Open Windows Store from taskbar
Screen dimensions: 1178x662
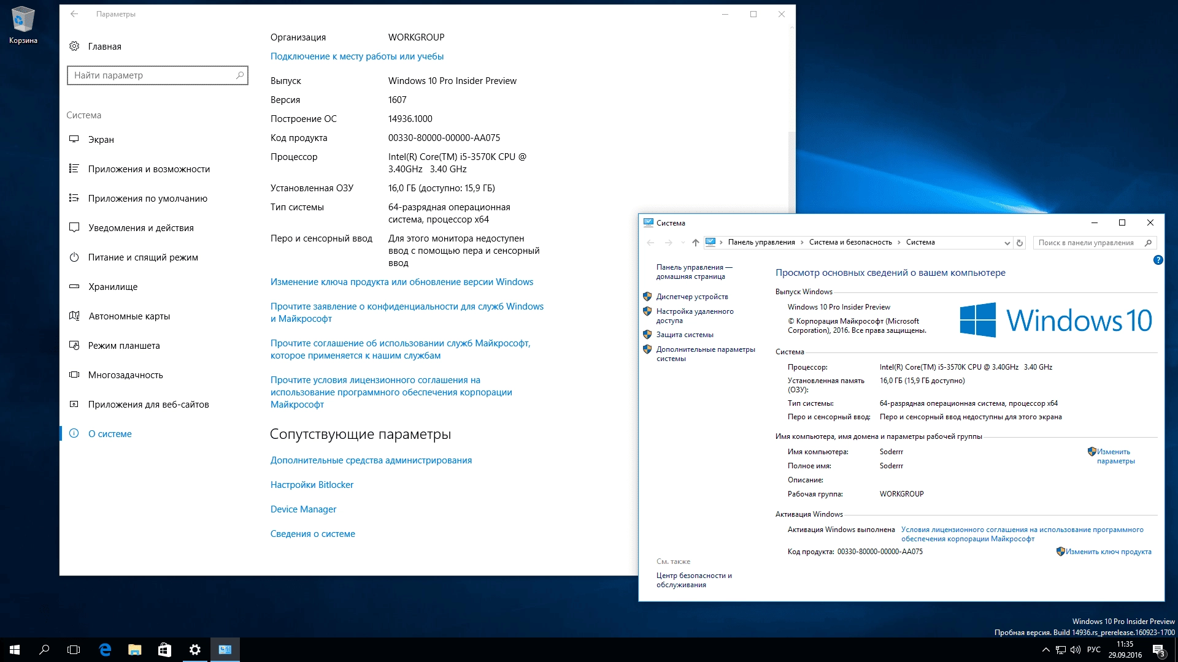click(x=164, y=650)
